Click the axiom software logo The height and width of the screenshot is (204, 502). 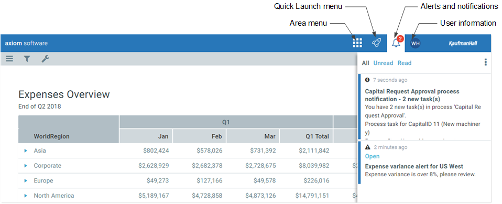[x=26, y=43]
